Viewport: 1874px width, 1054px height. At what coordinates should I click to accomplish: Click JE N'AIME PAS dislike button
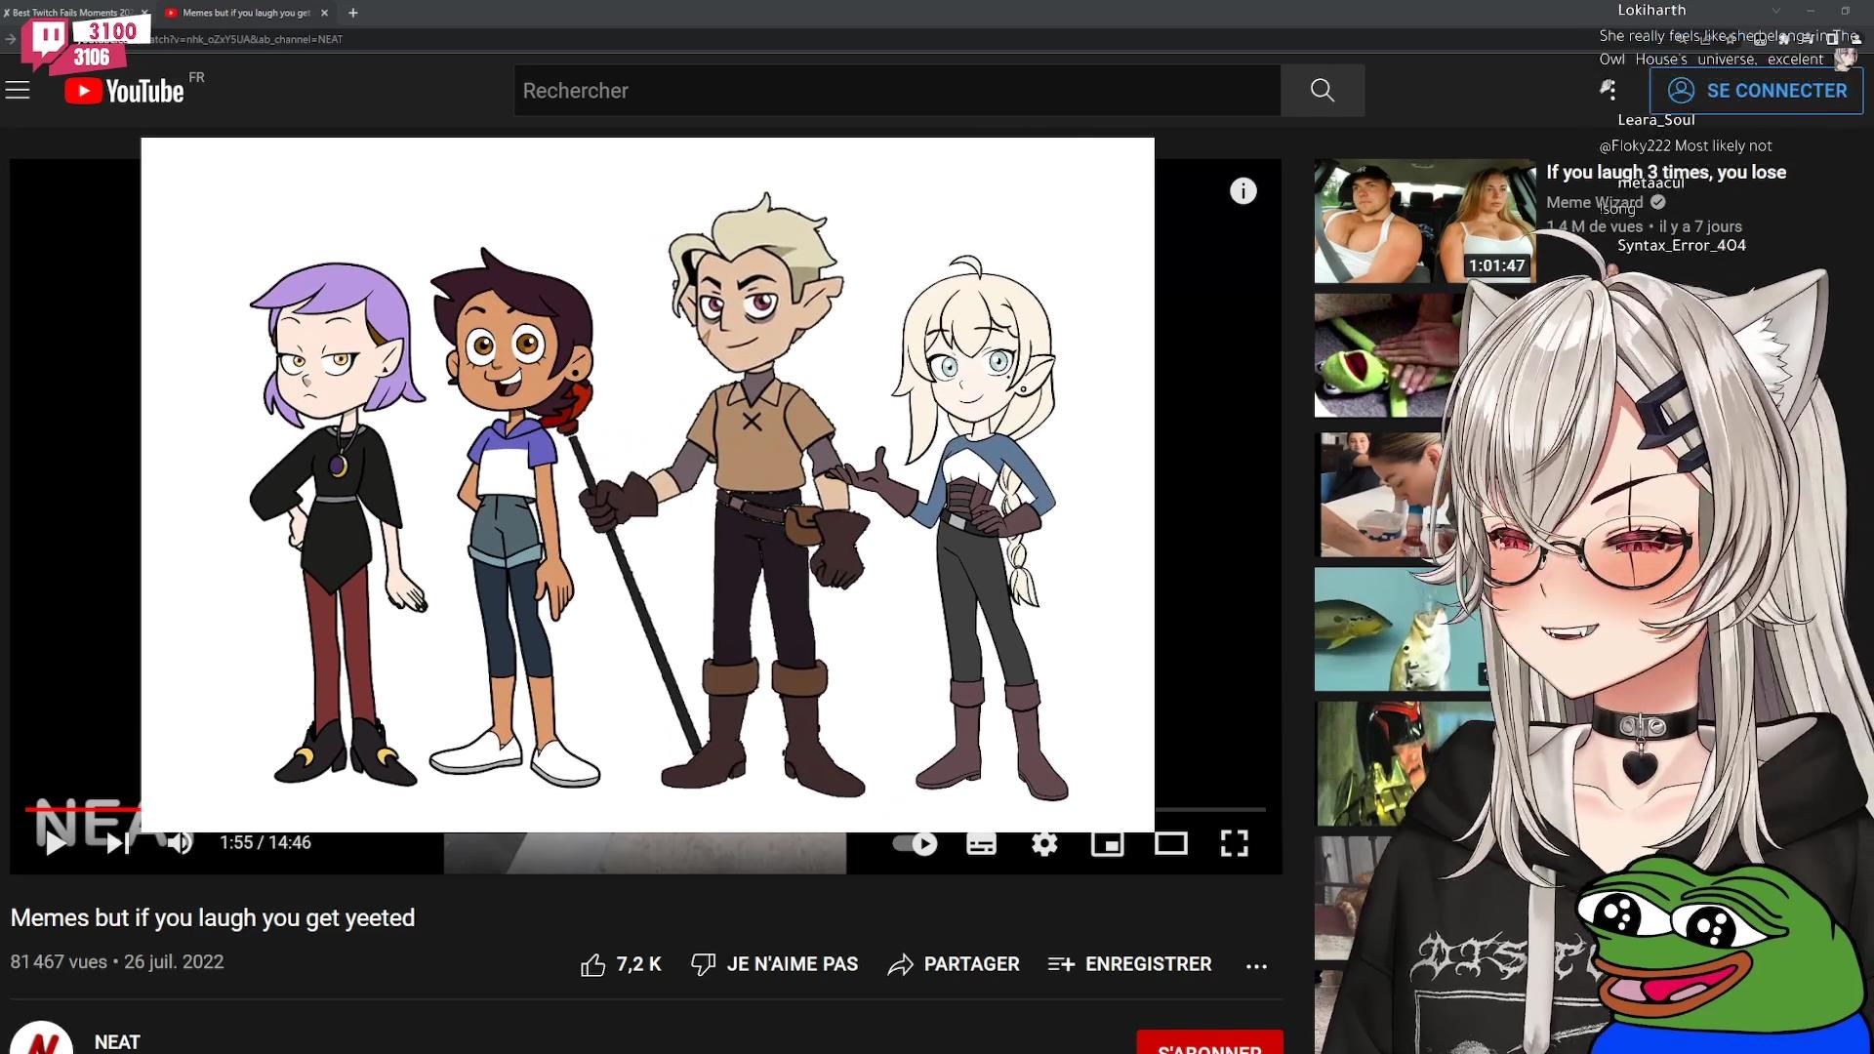774,964
